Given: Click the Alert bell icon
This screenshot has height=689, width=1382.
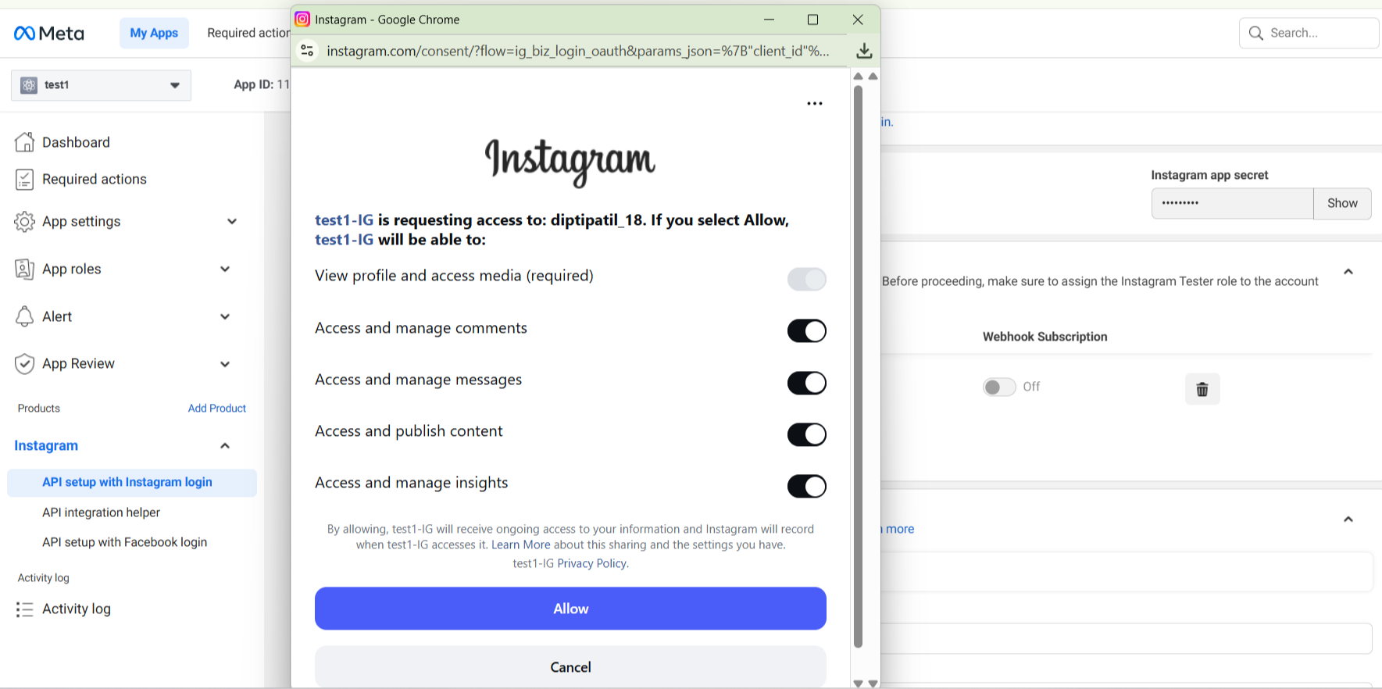Looking at the screenshot, I should pyautogui.click(x=24, y=316).
